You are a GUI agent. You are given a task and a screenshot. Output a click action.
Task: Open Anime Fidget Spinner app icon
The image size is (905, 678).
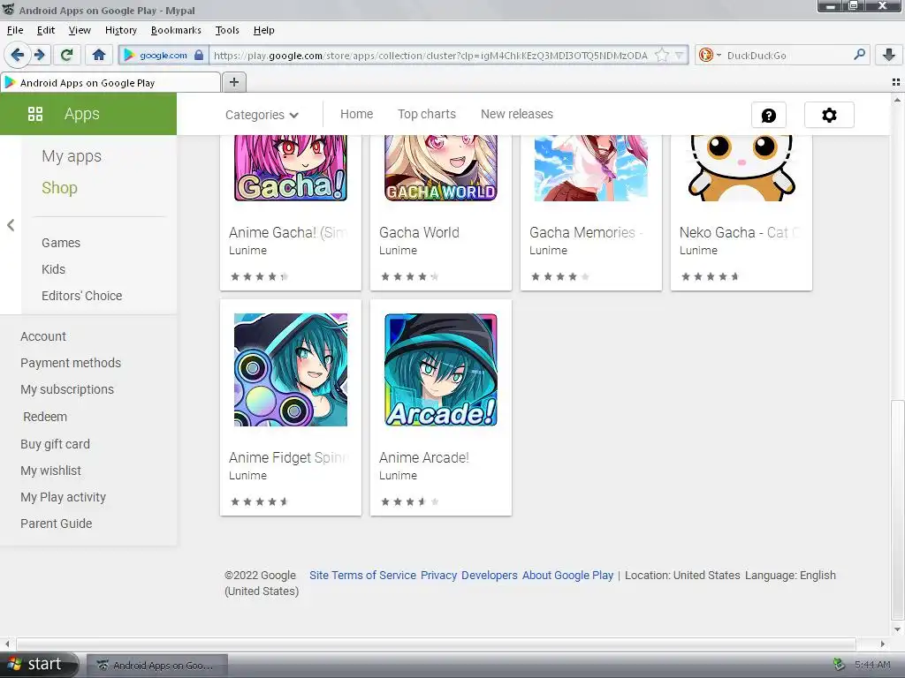[290, 370]
